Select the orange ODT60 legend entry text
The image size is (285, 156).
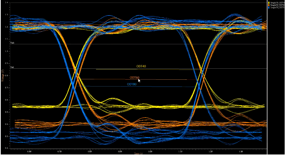pos(277,5)
